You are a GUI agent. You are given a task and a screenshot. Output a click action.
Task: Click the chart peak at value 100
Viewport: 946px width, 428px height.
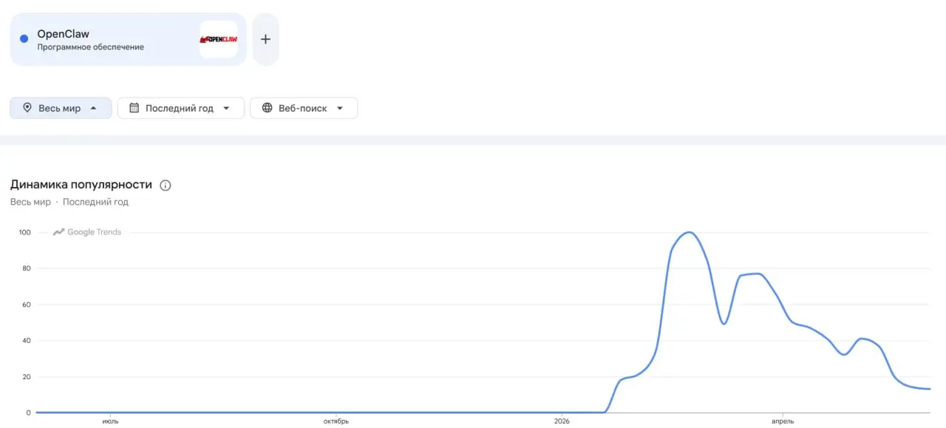pyautogui.click(x=690, y=232)
